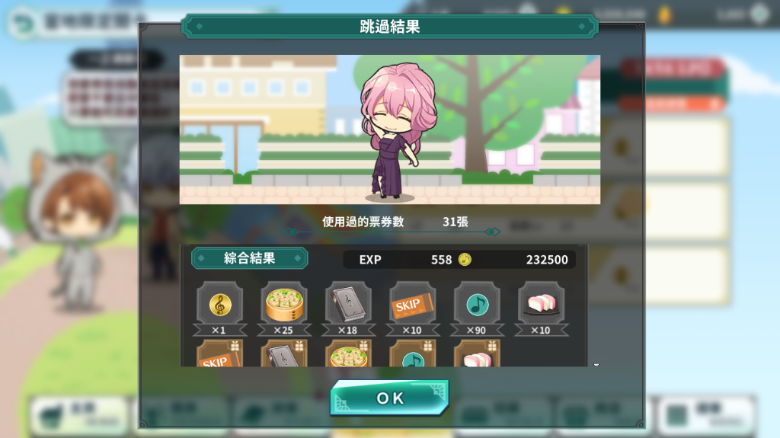
Task: Click the 使用過的票券數 31張 line
Action: (395, 222)
